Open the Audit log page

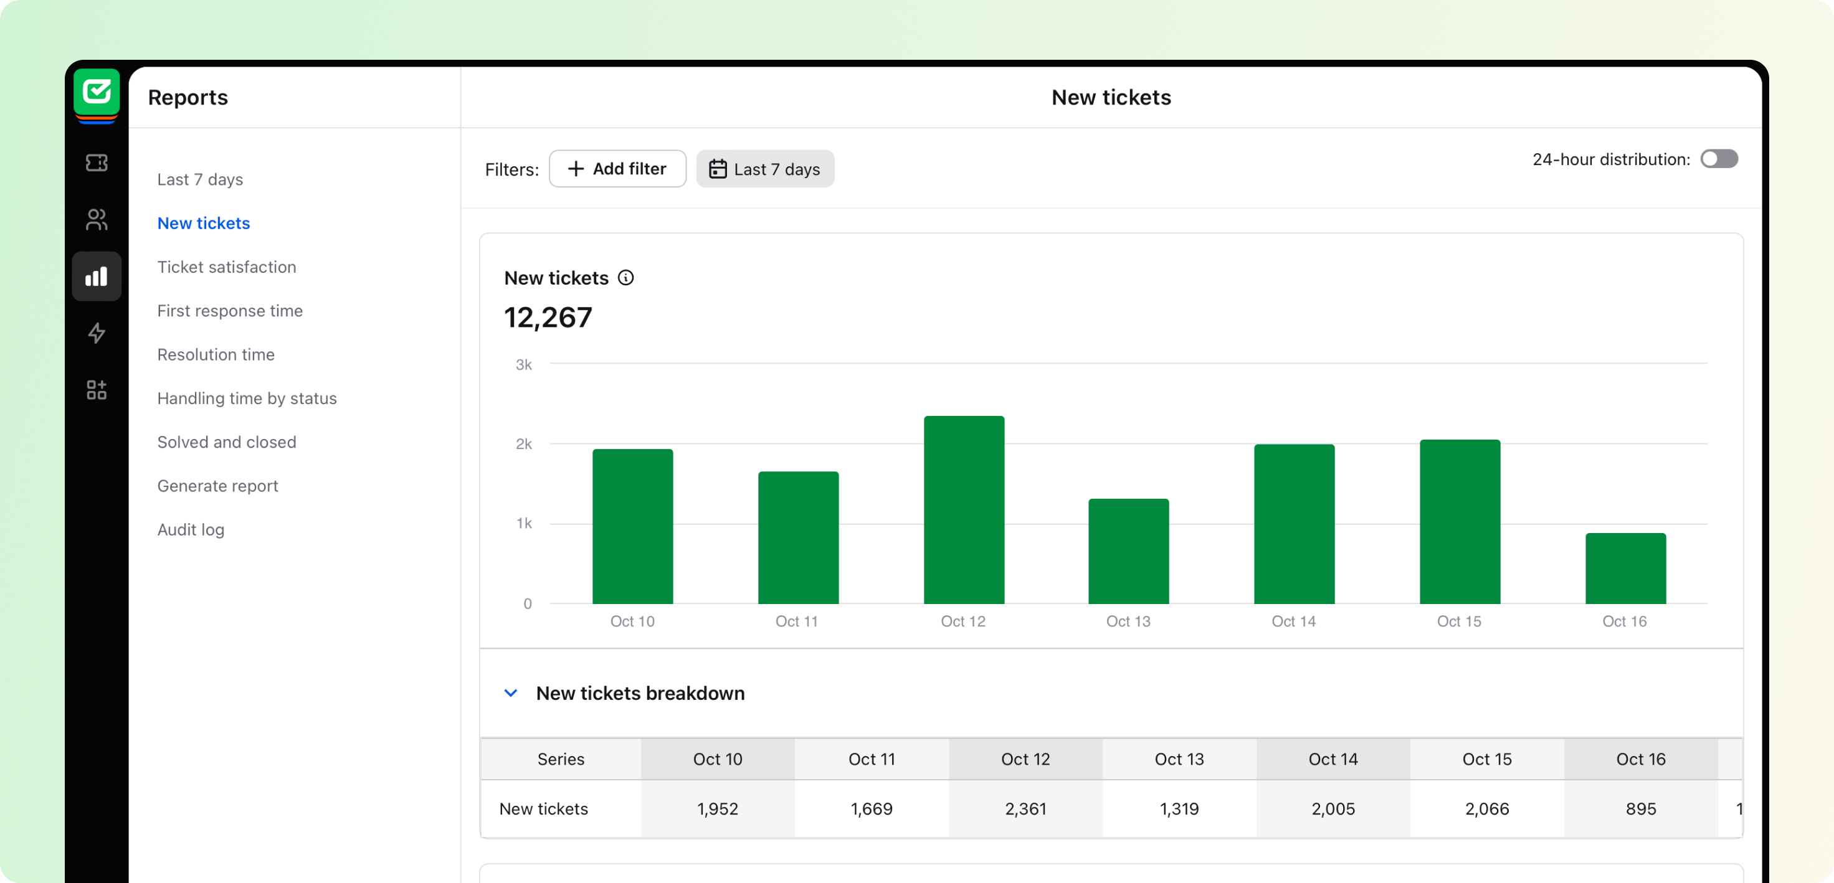click(190, 529)
